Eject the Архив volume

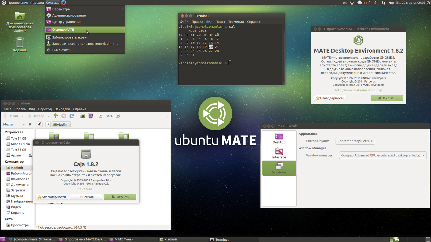(x=30, y=155)
